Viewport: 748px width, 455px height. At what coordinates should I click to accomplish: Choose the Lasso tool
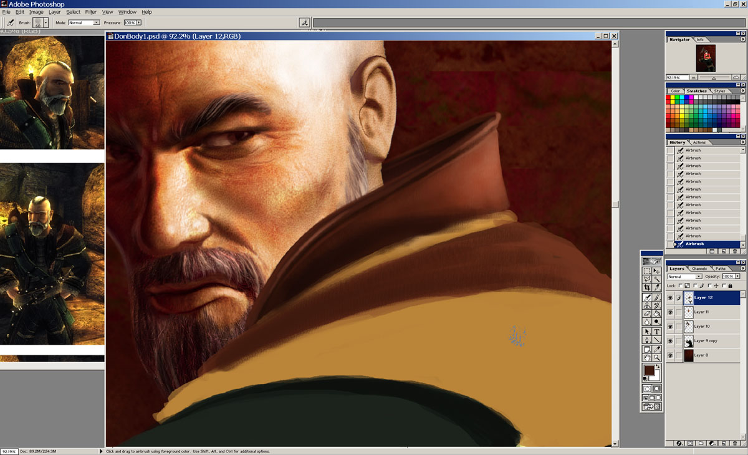(647, 279)
